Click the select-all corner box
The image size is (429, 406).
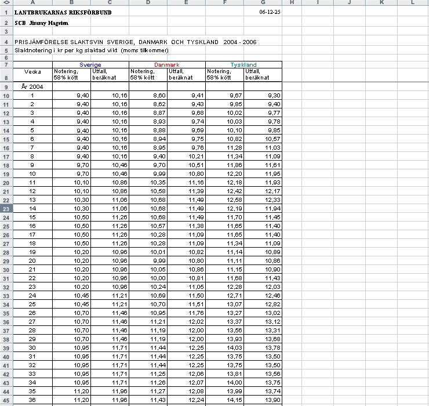tap(6, 2)
